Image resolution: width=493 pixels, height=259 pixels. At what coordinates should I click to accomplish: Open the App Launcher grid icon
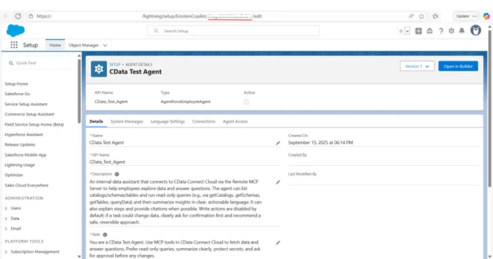(14, 45)
